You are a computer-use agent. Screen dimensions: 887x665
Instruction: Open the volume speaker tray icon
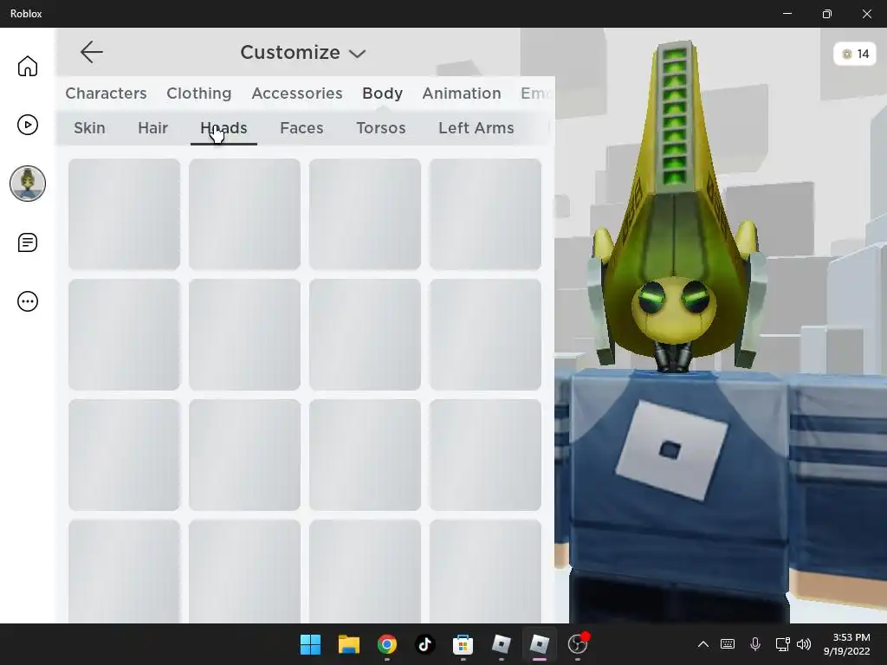803,644
